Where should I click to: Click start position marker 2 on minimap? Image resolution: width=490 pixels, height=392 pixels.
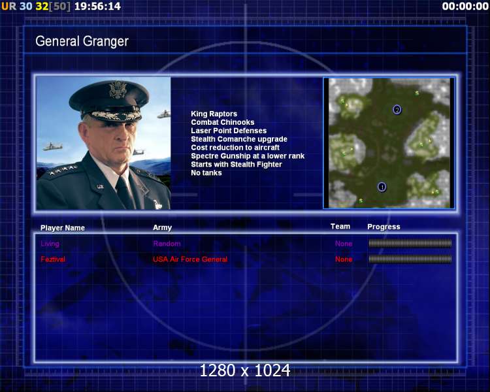pyautogui.click(x=397, y=110)
